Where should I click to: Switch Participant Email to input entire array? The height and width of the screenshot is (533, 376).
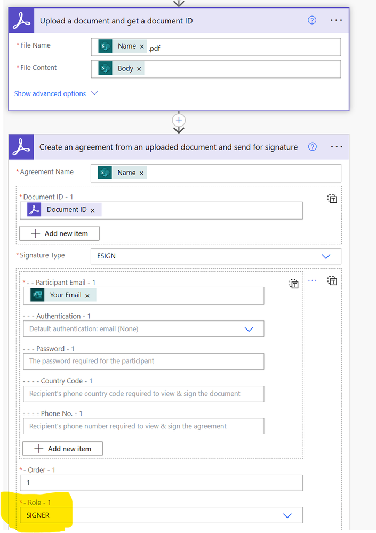click(x=294, y=284)
